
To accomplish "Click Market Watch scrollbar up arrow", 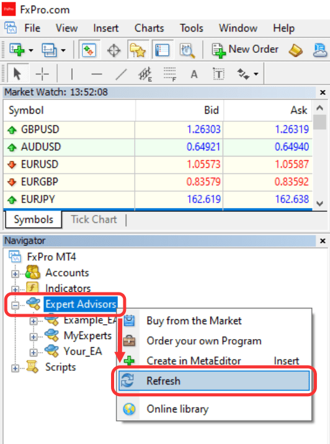I will [320, 107].
